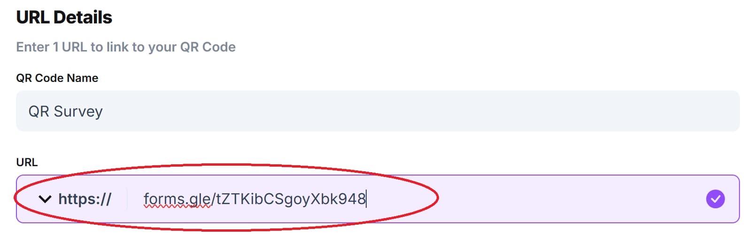Click the underlined "forms.gle" text
Screen dimensions: 754x242
click(x=177, y=199)
